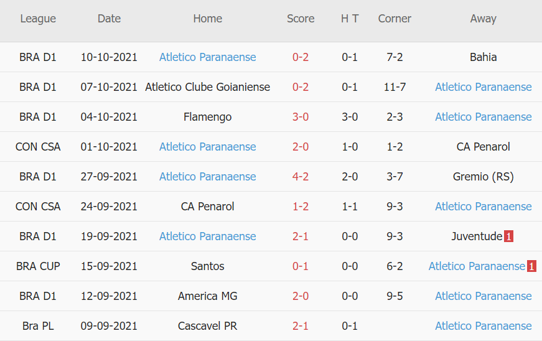Click the Flamengo home team name
Image resolution: width=542 pixels, height=341 pixels.
[x=207, y=117]
